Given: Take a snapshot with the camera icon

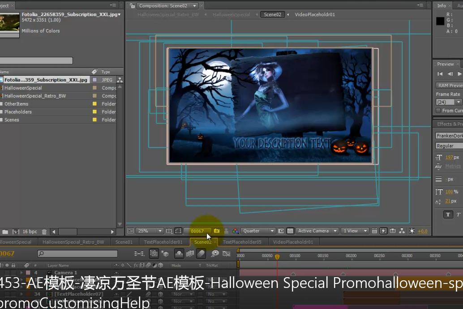Looking at the screenshot, I should tap(217, 231).
